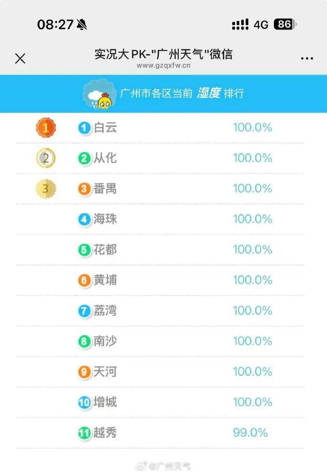Click the battery indicator showing 86

pyautogui.click(x=284, y=24)
